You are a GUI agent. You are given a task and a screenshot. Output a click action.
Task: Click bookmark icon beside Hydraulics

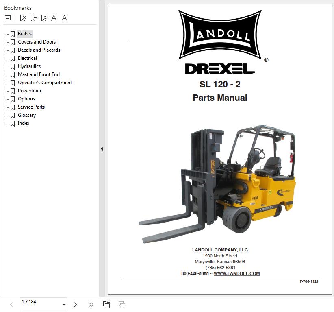point(13,67)
